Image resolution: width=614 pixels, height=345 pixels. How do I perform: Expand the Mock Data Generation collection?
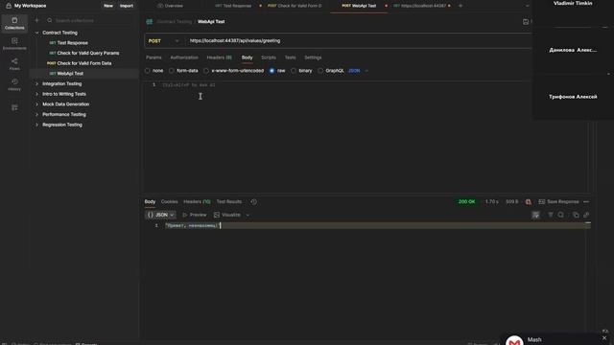tap(37, 104)
